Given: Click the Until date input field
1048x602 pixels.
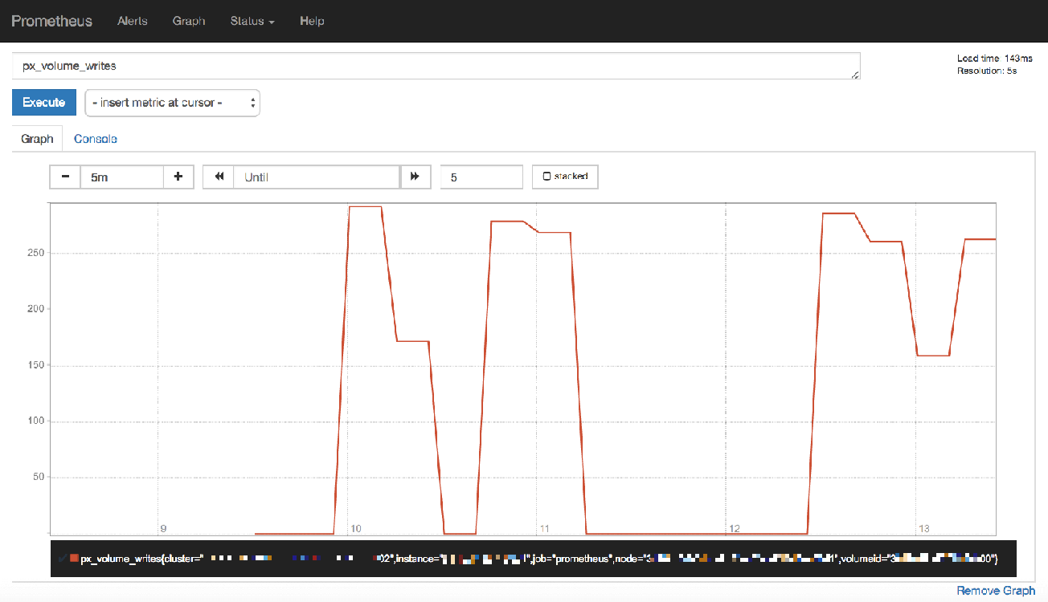Looking at the screenshot, I should [x=317, y=177].
